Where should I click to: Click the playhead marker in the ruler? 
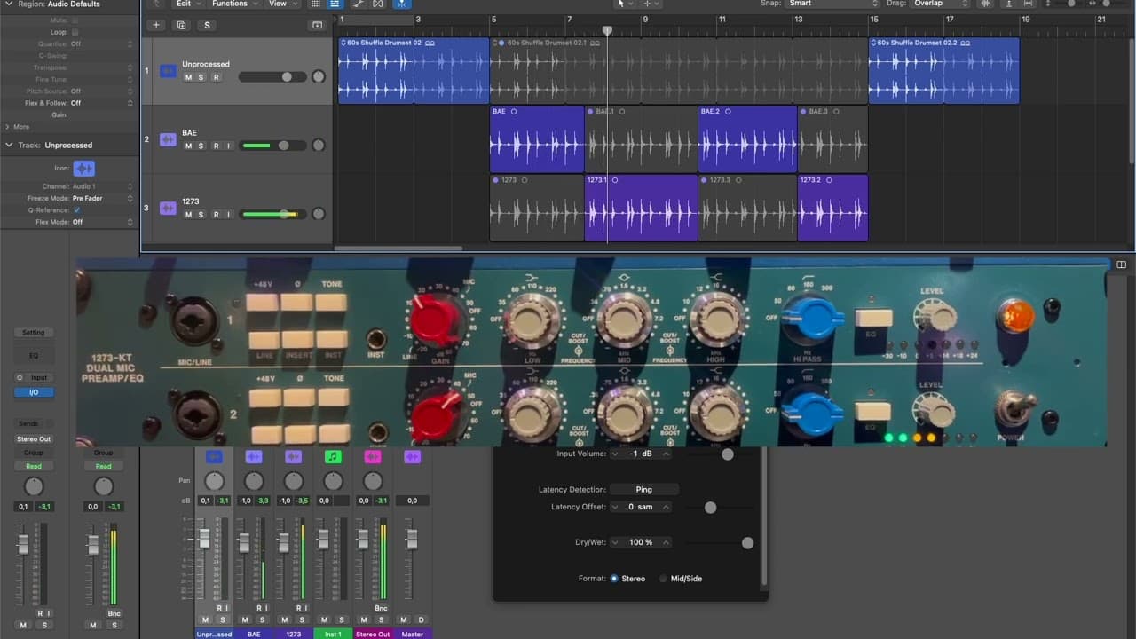607,30
